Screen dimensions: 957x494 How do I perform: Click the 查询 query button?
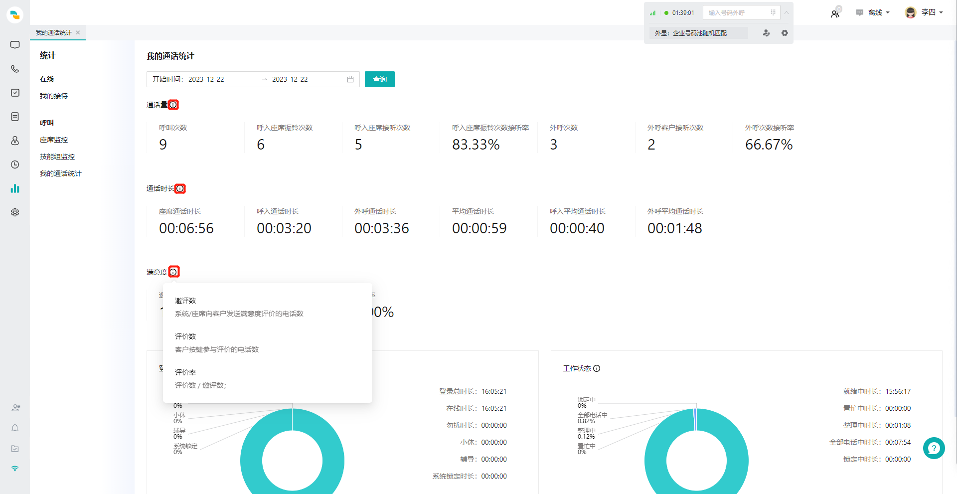coord(380,79)
